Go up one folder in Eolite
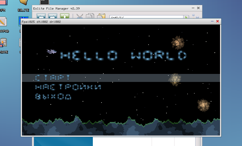The height and width of the screenshot is (146, 242). (64, 16)
